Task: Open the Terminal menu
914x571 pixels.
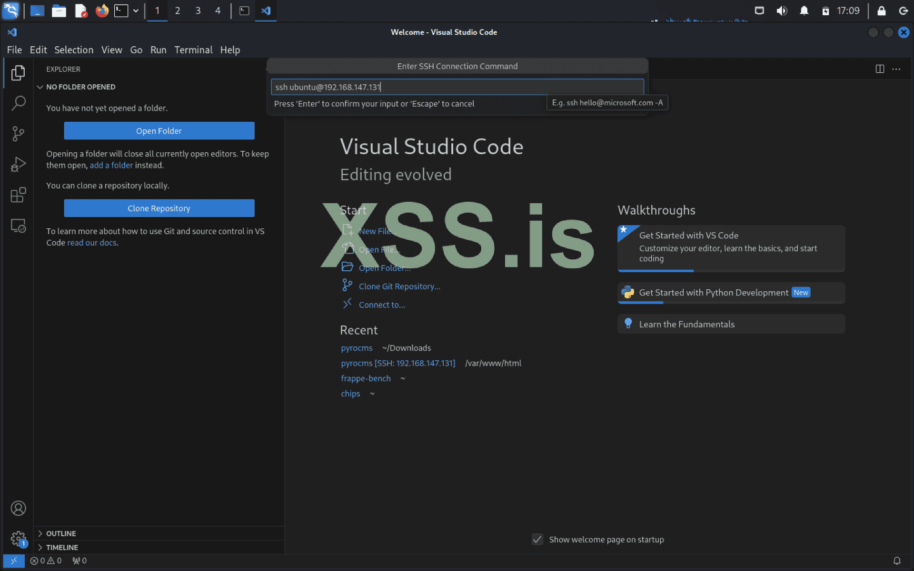Action: (x=193, y=50)
